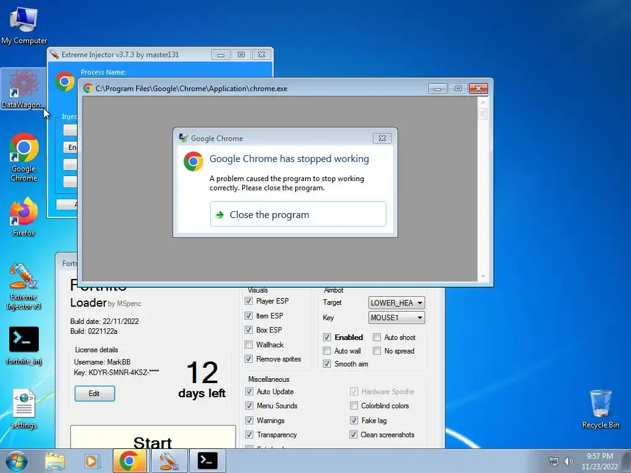Screen dimensions: 631x473
Task: Maximize the chrome.exe window
Action: pos(458,88)
